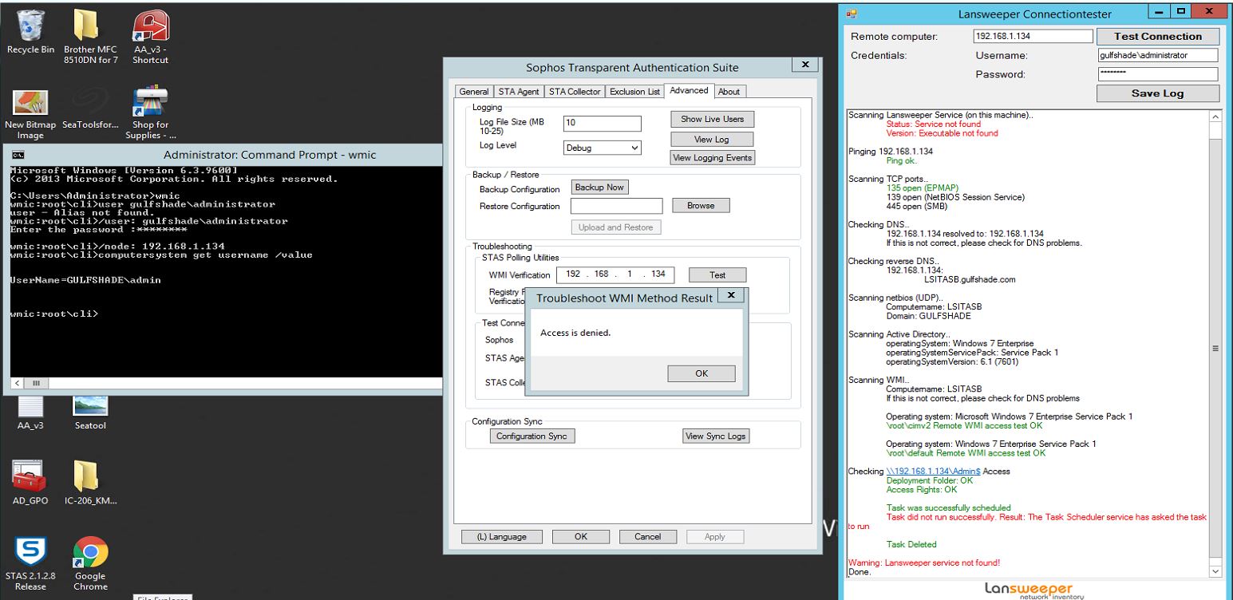Click Command Prompt title bar icon

[x=19, y=155]
